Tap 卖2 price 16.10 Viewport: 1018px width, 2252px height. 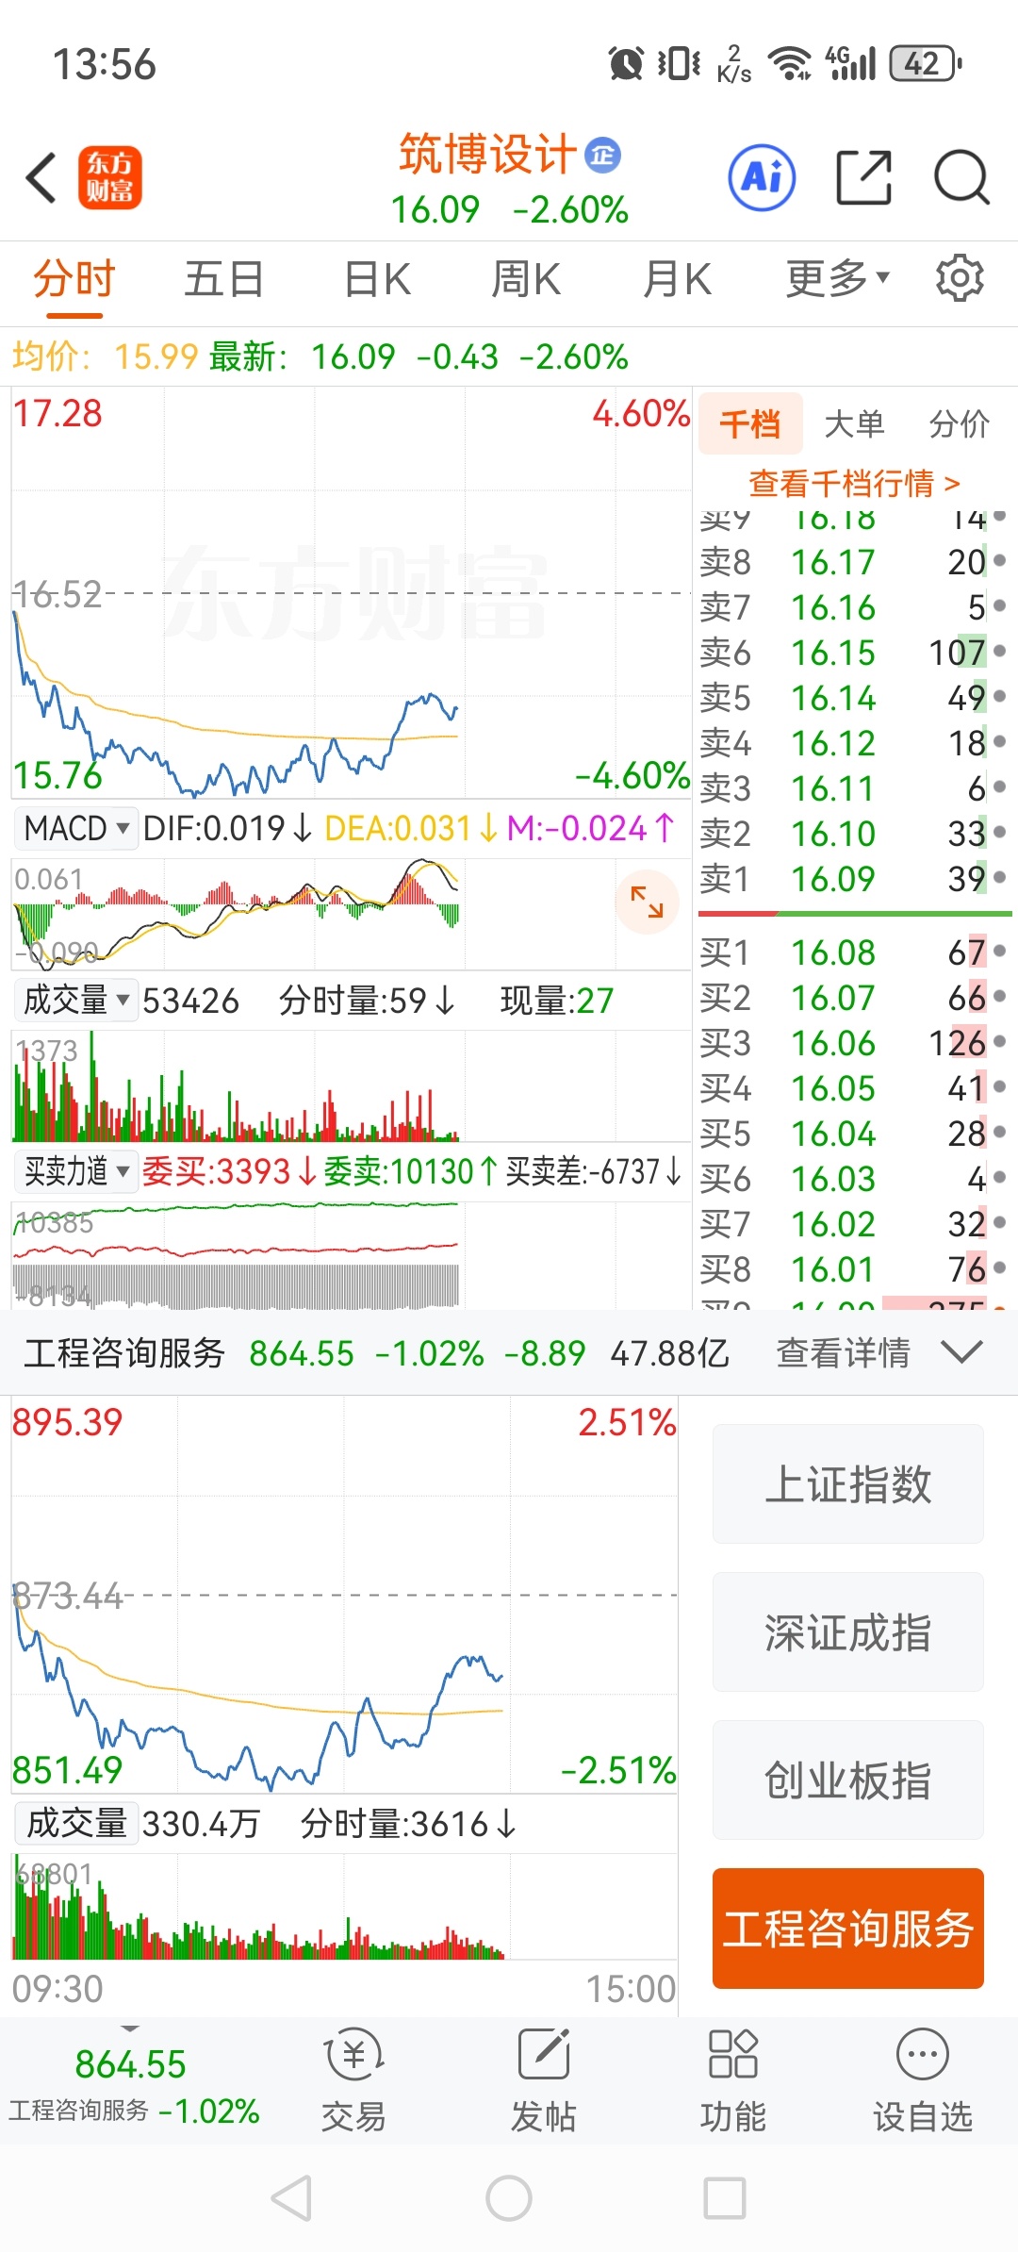[x=833, y=833]
